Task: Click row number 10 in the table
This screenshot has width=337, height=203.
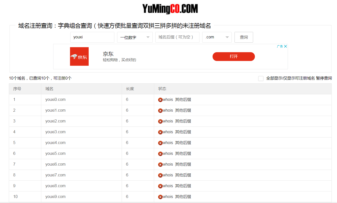Action: click(x=15, y=197)
